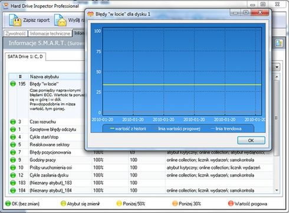The image size is (289, 213).
Task: Select the Błędy pozycjonowania row
Action: tap(141, 152)
